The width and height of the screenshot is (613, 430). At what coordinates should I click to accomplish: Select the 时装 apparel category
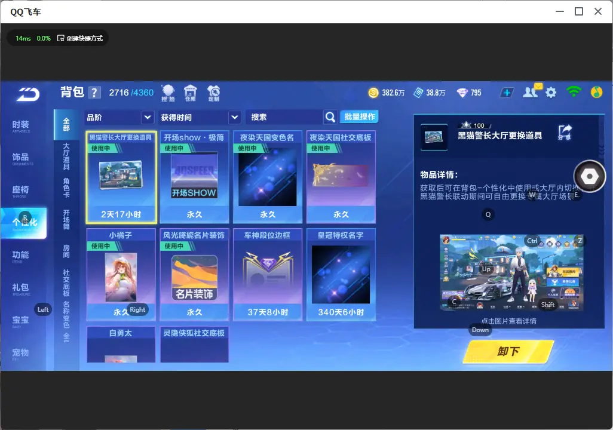click(x=21, y=126)
